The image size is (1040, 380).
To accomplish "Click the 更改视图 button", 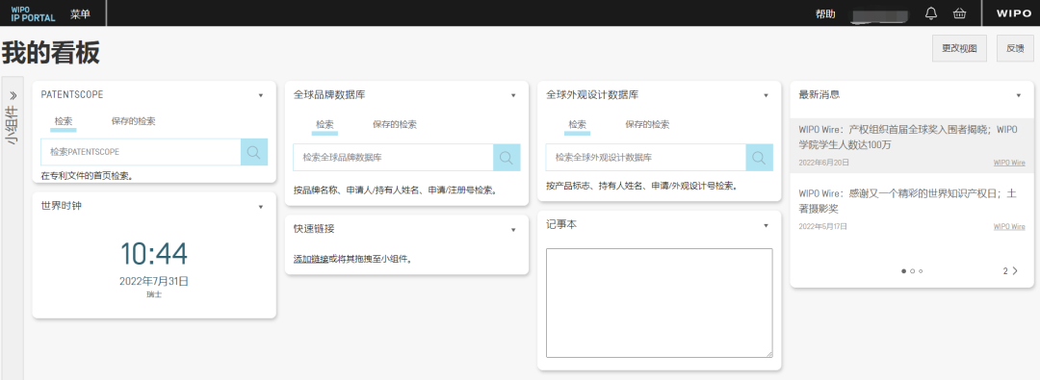I will tap(959, 48).
